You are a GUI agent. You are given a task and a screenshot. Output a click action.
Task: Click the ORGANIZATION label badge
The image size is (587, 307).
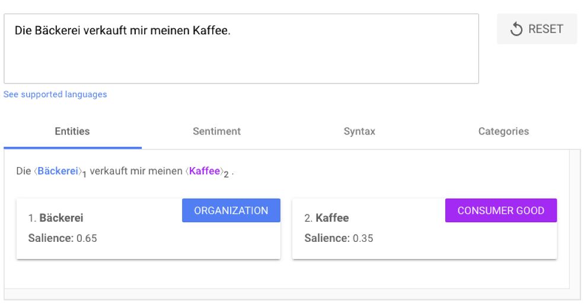click(x=231, y=210)
